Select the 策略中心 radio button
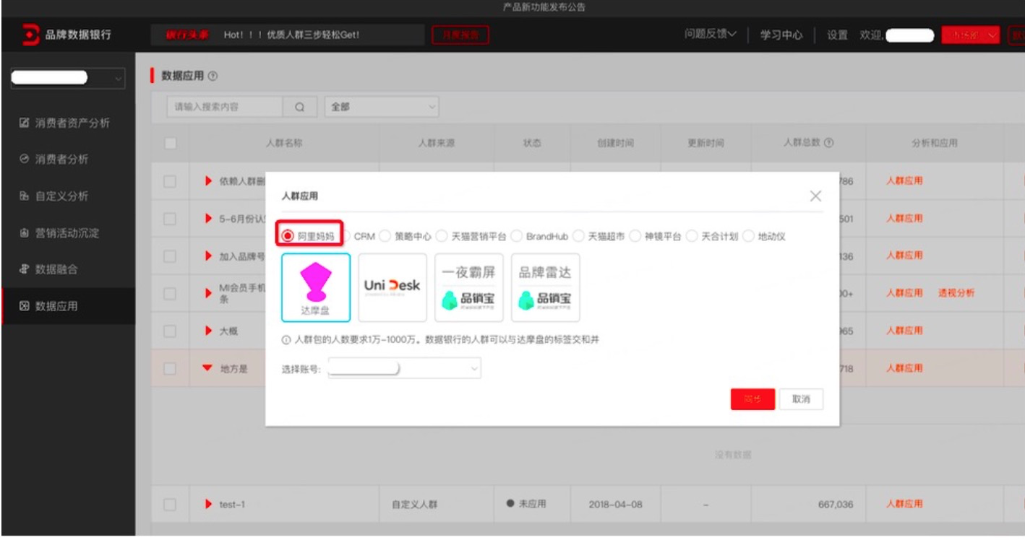This screenshot has width=1025, height=540. 385,236
